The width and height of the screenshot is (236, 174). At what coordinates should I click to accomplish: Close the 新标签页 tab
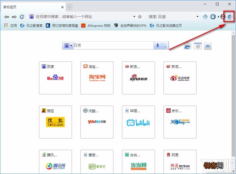tap(62, 7)
